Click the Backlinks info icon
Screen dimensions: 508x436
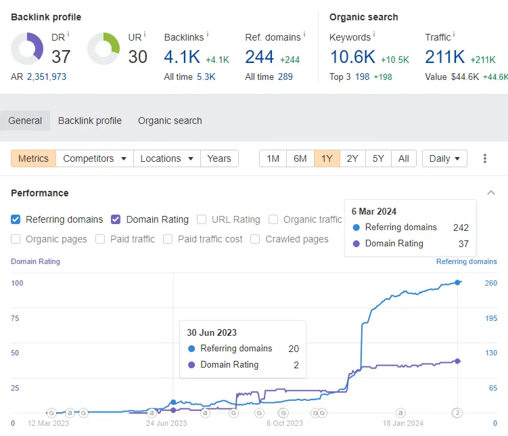208,34
